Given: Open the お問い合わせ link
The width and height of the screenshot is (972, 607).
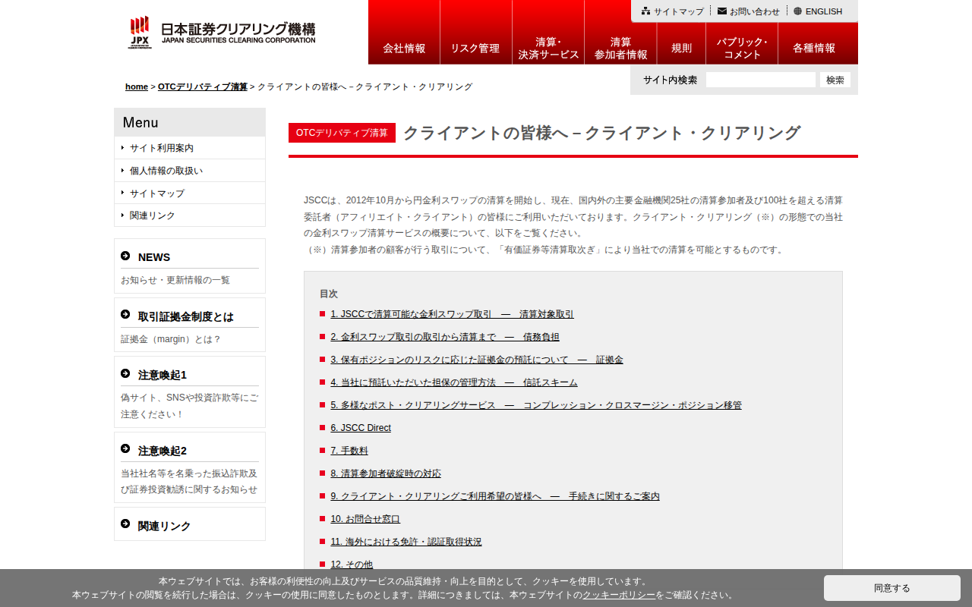Looking at the screenshot, I should point(755,11).
